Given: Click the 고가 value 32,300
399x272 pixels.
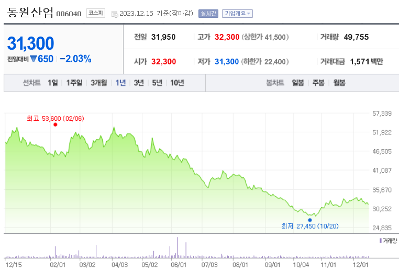Looking at the screenshot, I should pos(227,37).
